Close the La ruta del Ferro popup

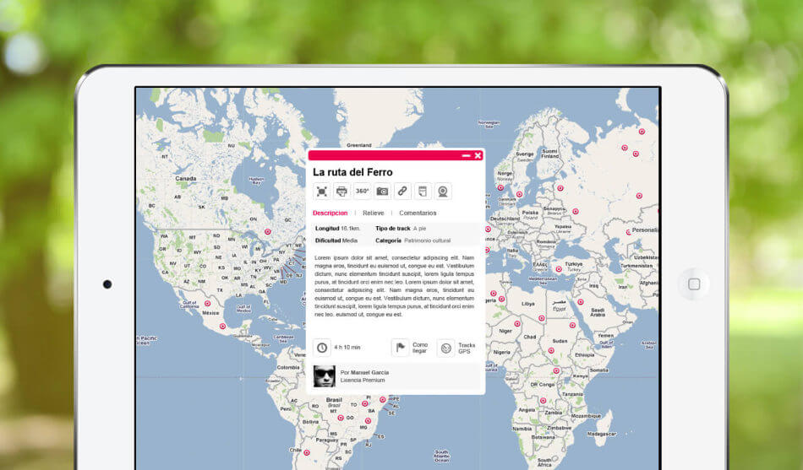(478, 155)
